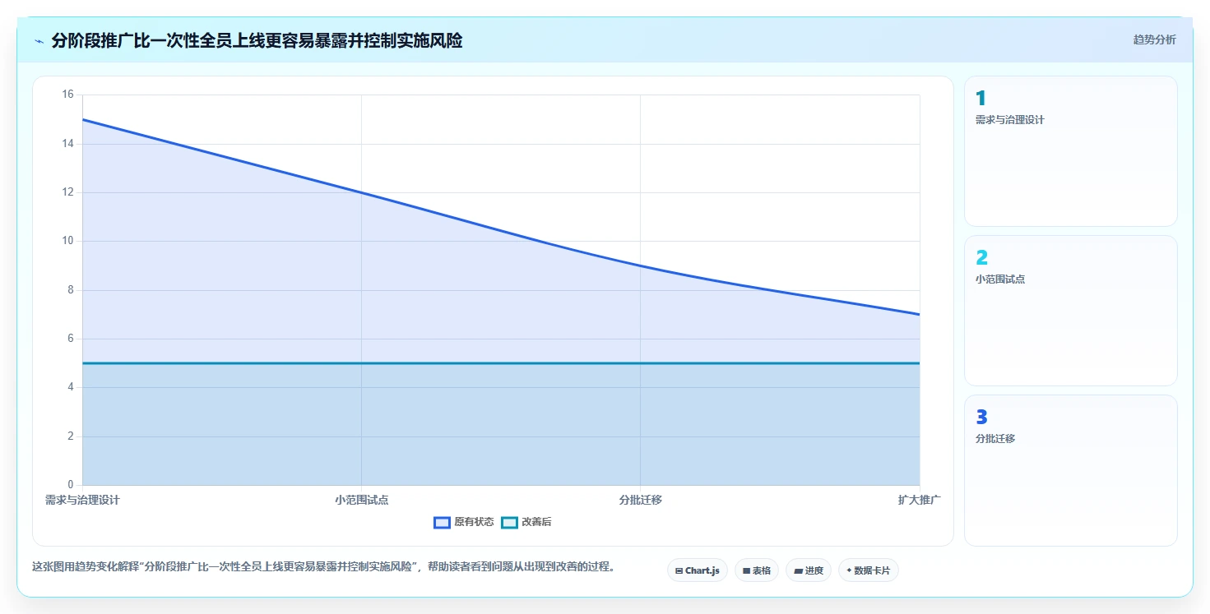Click y-axis value 4

(70, 387)
